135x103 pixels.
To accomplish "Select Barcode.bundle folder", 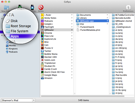I will click(x=121, y=18).
